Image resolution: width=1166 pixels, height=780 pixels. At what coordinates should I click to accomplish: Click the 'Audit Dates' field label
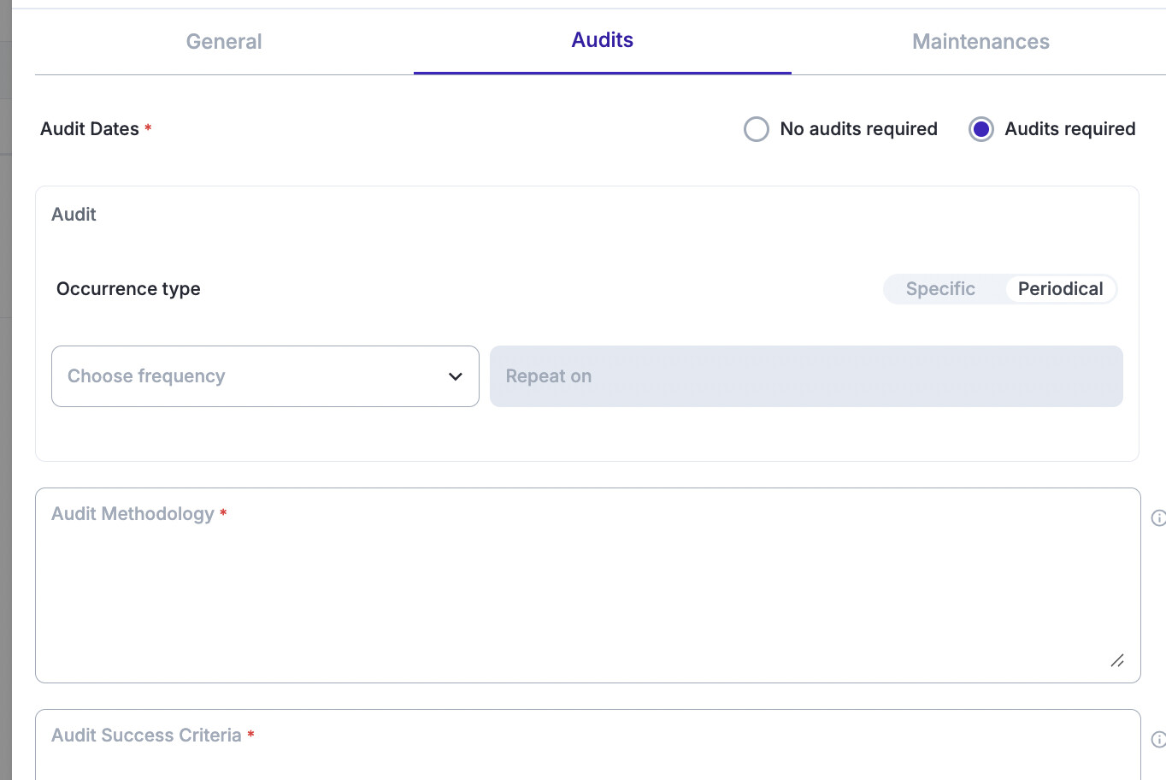(x=90, y=129)
